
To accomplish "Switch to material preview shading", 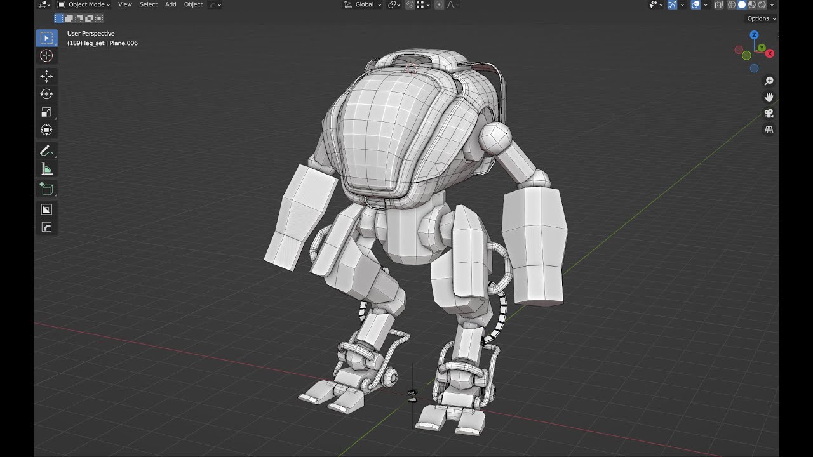I will tap(751, 4).
